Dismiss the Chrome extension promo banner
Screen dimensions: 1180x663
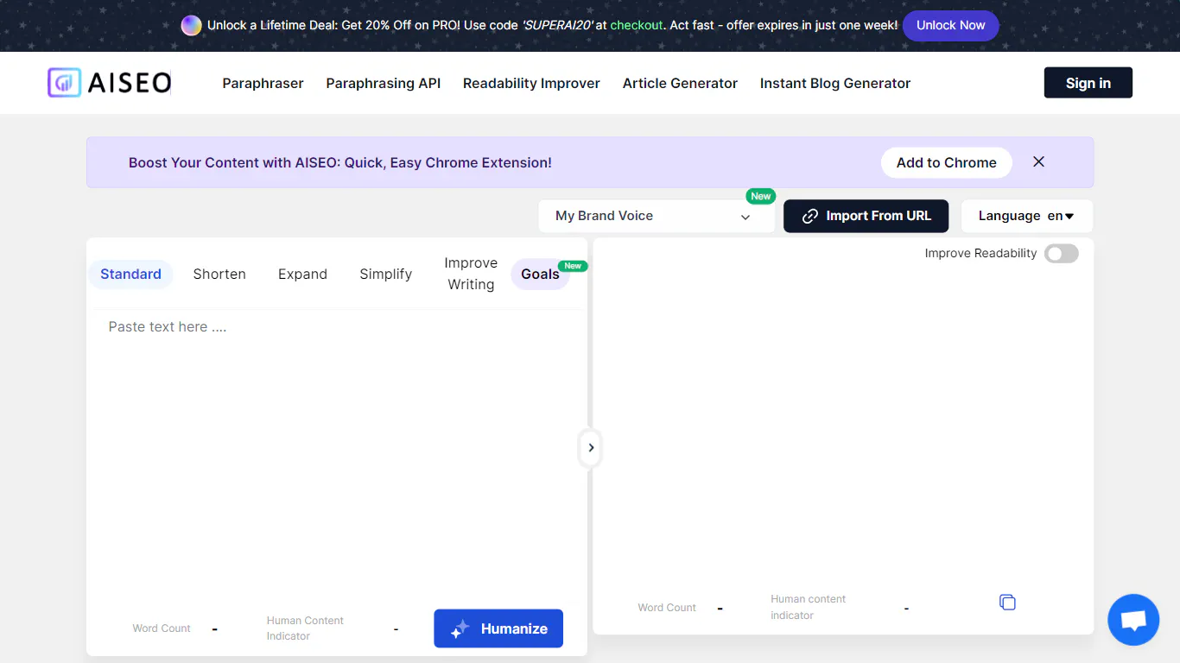pos(1038,161)
